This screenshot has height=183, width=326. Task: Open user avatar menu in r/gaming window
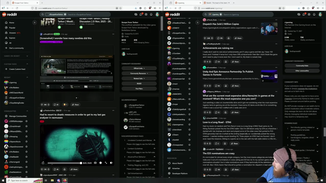tap(320, 14)
